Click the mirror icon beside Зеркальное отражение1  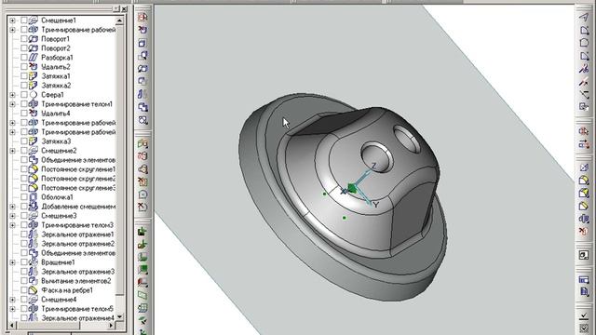coord(34,234)
